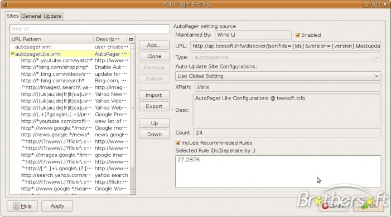
Task: Click the Search field above site list
Action: 90,28
